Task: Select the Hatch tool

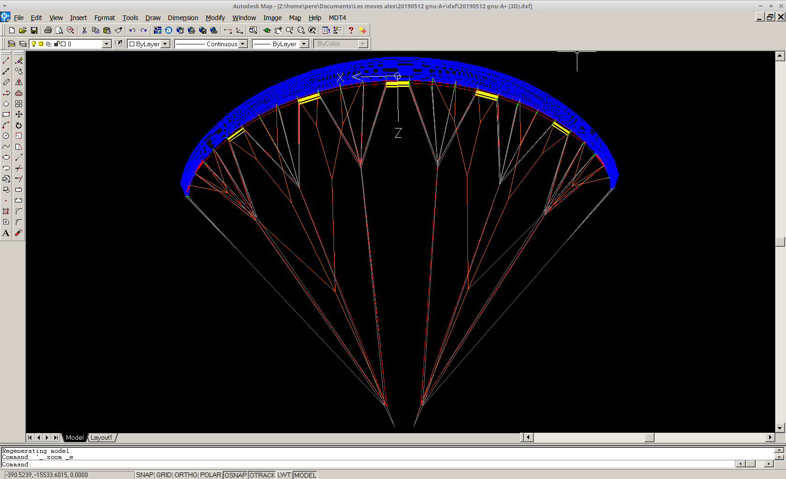Action: tap(6, 211)
